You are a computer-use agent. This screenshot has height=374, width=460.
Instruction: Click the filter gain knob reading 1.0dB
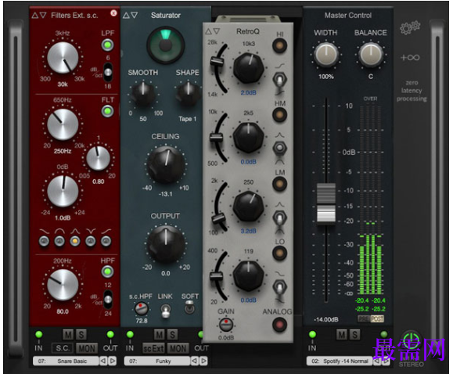pos(63,191)
